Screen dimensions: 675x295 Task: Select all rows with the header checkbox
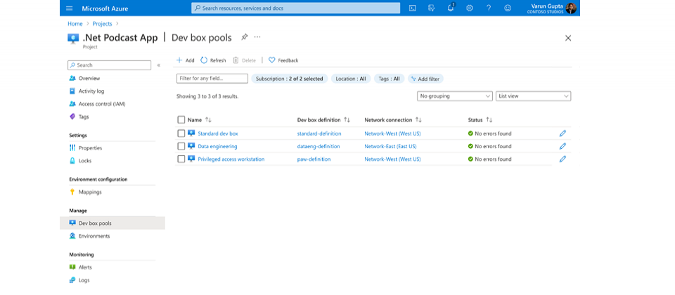[x=181, y=120]
